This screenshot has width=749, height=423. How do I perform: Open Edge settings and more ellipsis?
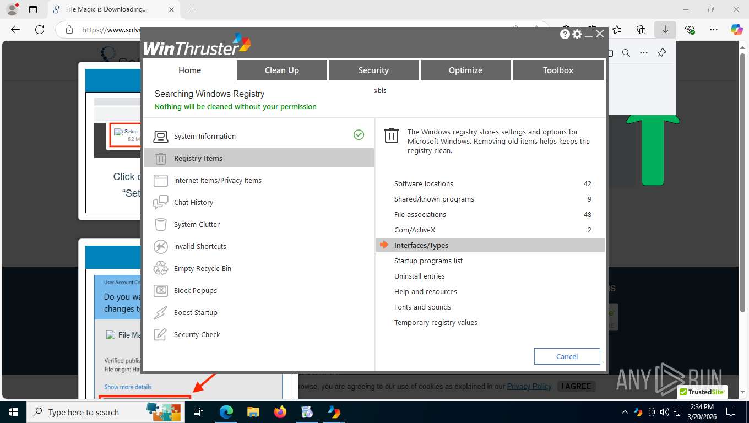(x=713, y=30)
